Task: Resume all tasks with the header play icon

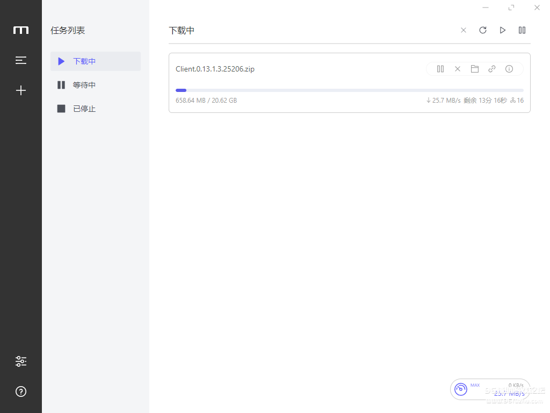Action: click(x=503, y=30)
